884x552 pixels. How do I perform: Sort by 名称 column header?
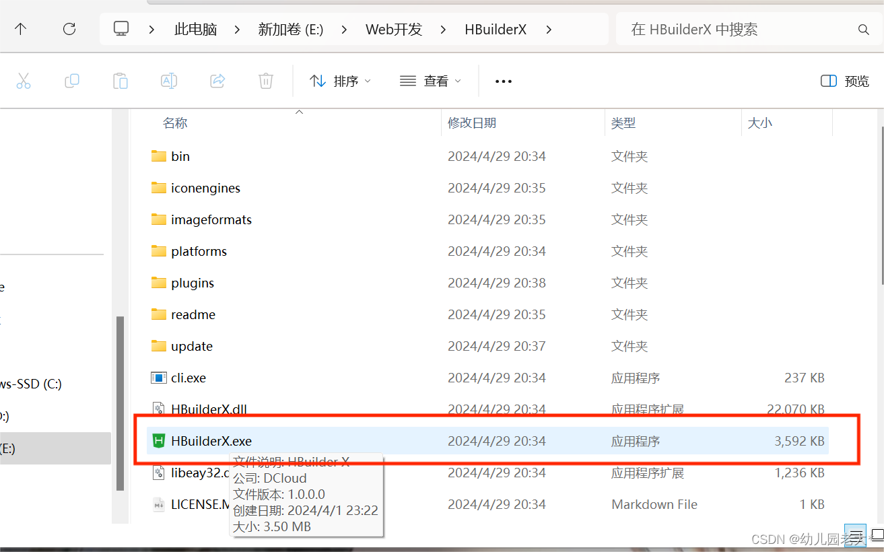[175, 123]
